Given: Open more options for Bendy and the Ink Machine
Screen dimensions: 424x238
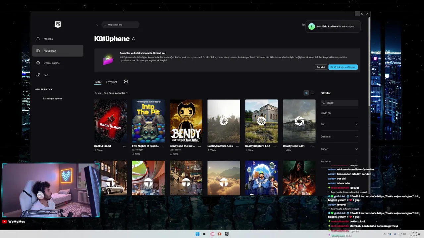Looking at the screenshot, I should click(200, 146).
